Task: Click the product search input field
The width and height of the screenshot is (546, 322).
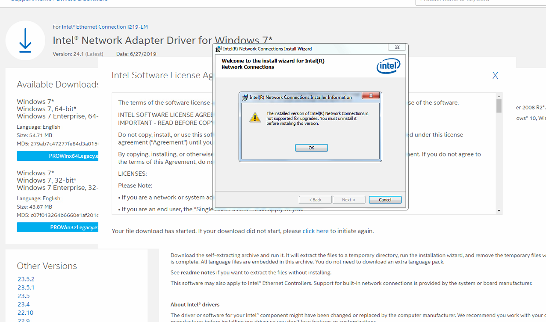Action: click(x=481, y=1)
